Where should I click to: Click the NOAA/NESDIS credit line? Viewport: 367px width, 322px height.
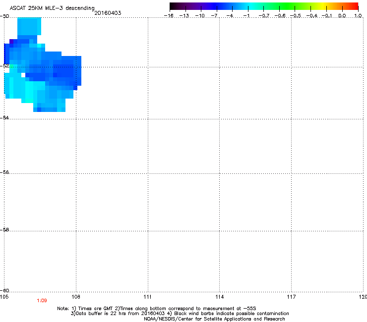click(214, 319)
